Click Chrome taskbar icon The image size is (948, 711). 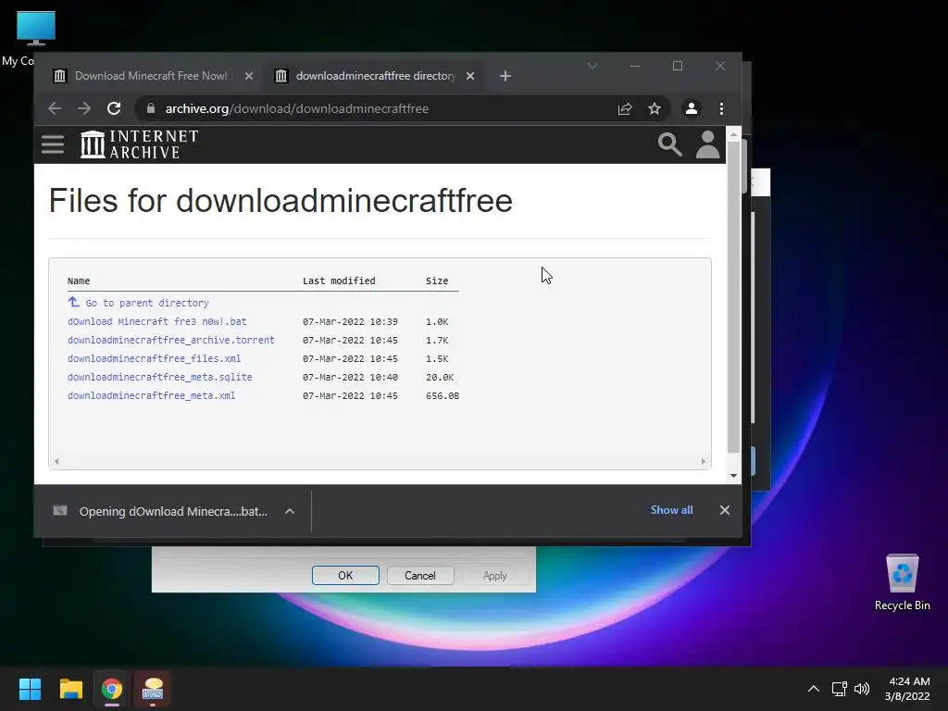[x=112, y=689]
